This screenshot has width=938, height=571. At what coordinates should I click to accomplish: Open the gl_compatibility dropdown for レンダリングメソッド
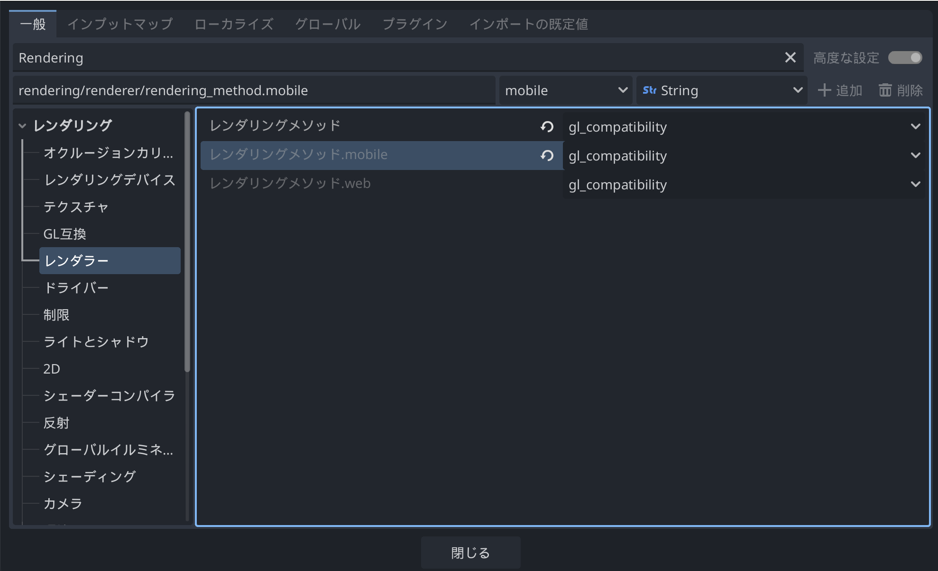pyautogui.click(x=915, y=126)
